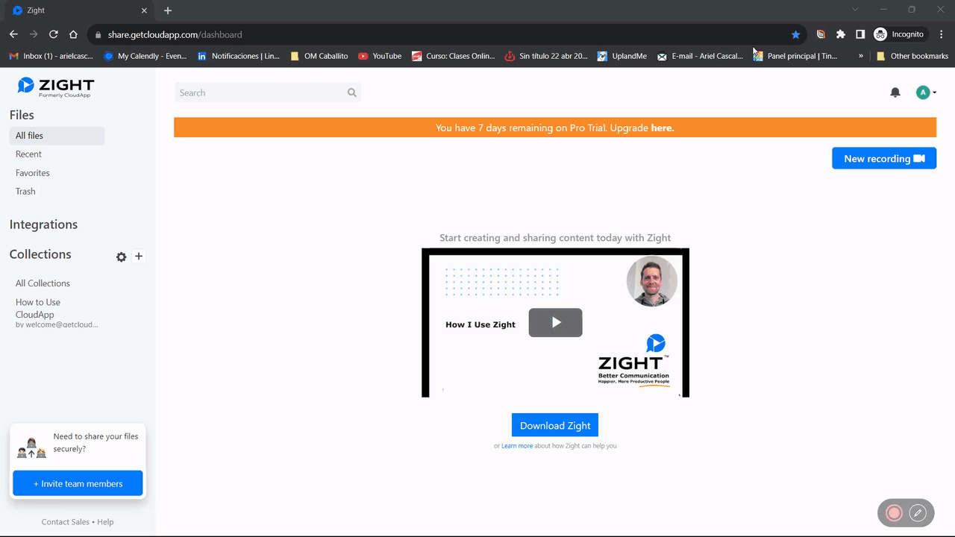
Task: Open tab search dropdown arrow
Action: click(855, 10)
